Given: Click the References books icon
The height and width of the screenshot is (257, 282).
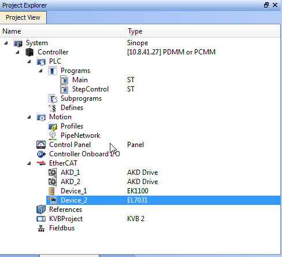Looking at the screenshot, I should [41, 210].
